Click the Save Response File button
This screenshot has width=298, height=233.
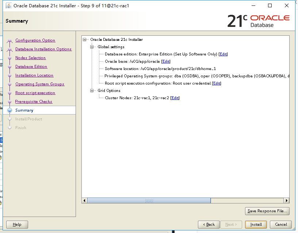click(x=267, y=211)
